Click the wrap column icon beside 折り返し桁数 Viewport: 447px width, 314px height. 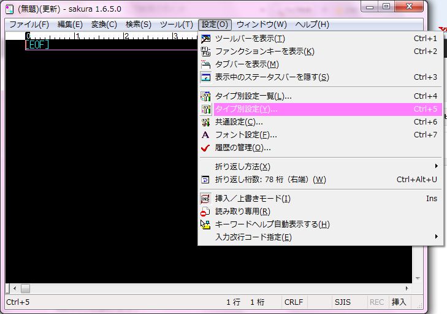click(x=205, y=180)
